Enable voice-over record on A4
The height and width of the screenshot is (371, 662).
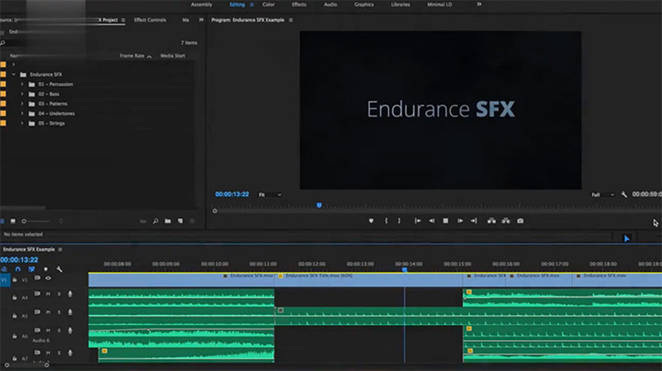coord(70,294)
